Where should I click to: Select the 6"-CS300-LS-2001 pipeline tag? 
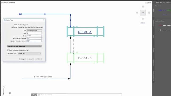(x=43, y=77)
